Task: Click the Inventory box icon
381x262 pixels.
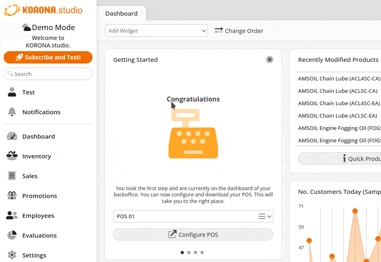Action: coord(12,156)
